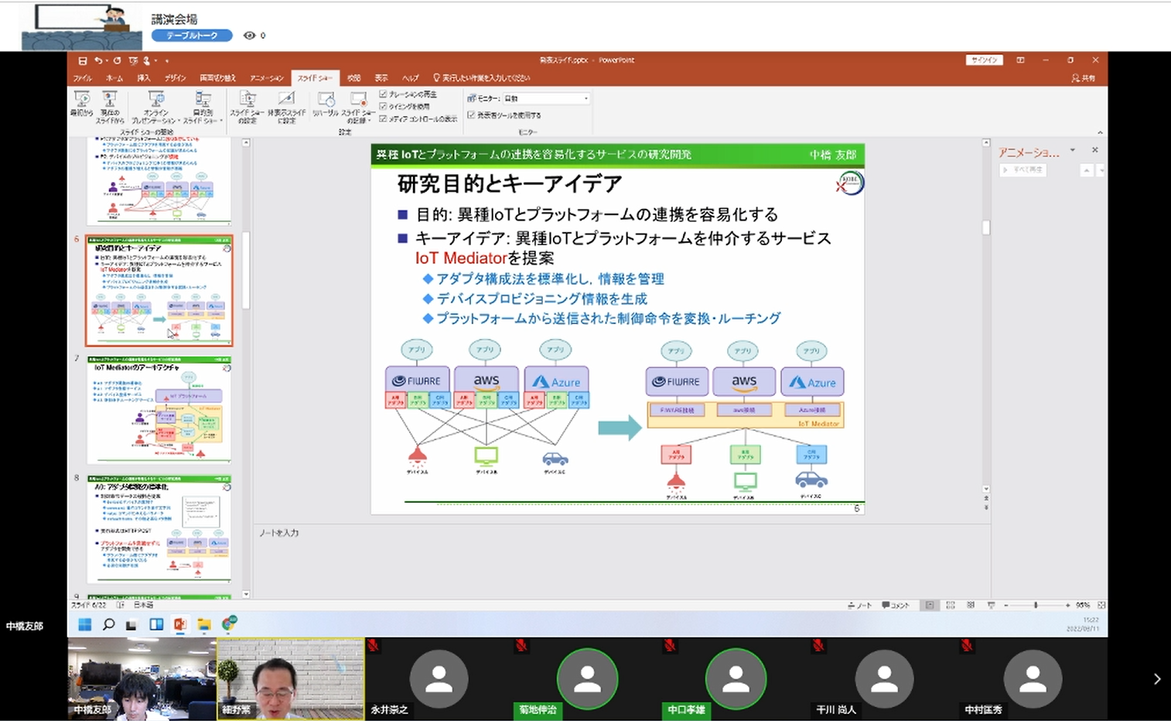Screen dimensions: 1171x721
Task: Click the Sign in (サインイン) button
Action: (984, 60)
